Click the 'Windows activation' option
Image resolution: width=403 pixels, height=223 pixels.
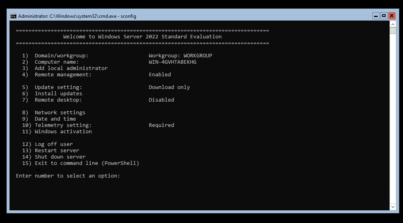(x=57, y=132)
